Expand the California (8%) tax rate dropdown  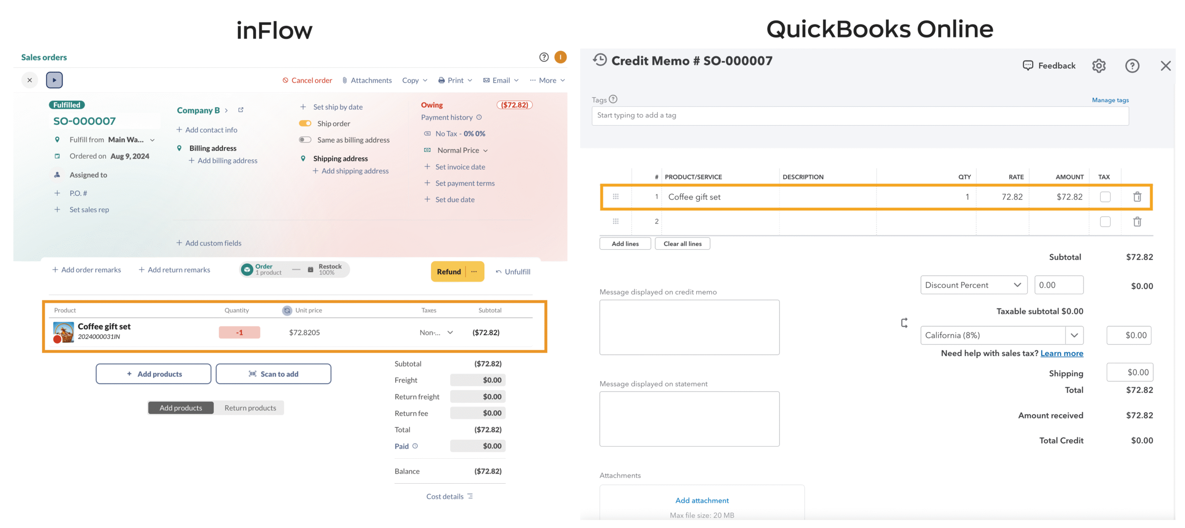pyautogui.click(x=1075, y=335)
